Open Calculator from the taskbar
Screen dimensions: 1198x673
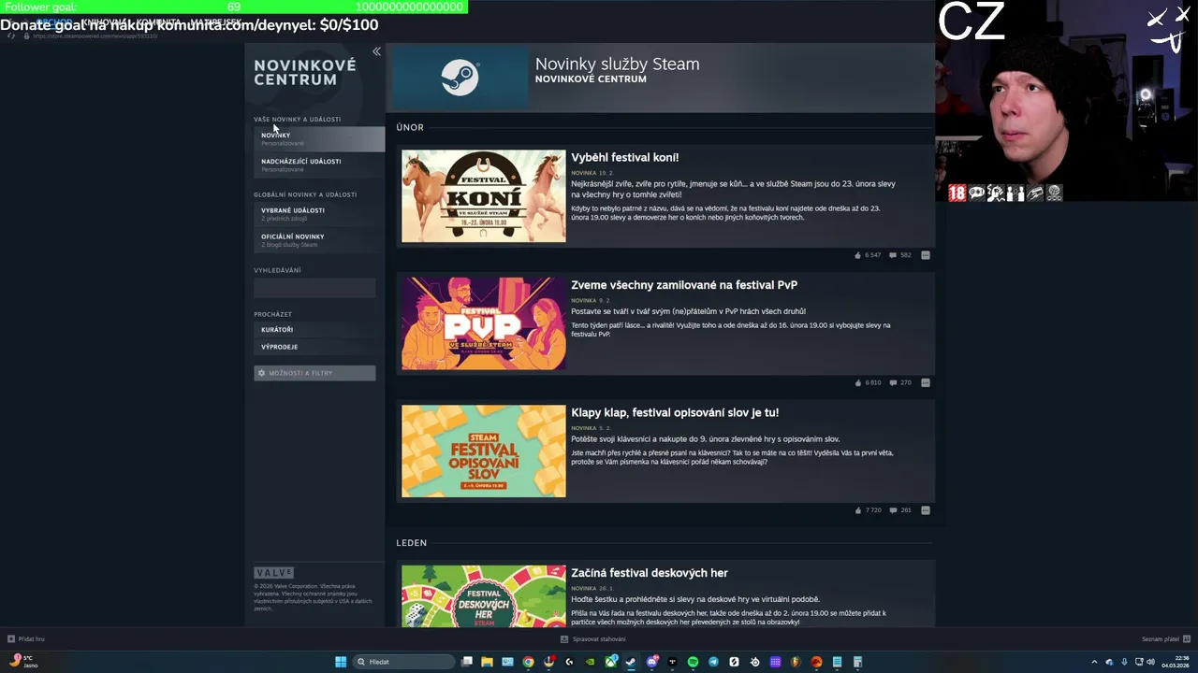[x=857, y=662]
